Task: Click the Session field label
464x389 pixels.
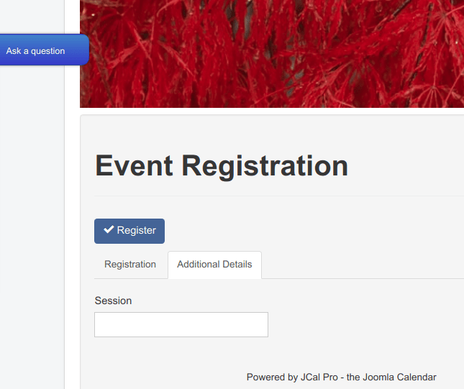Action: [x=113, y=301]
